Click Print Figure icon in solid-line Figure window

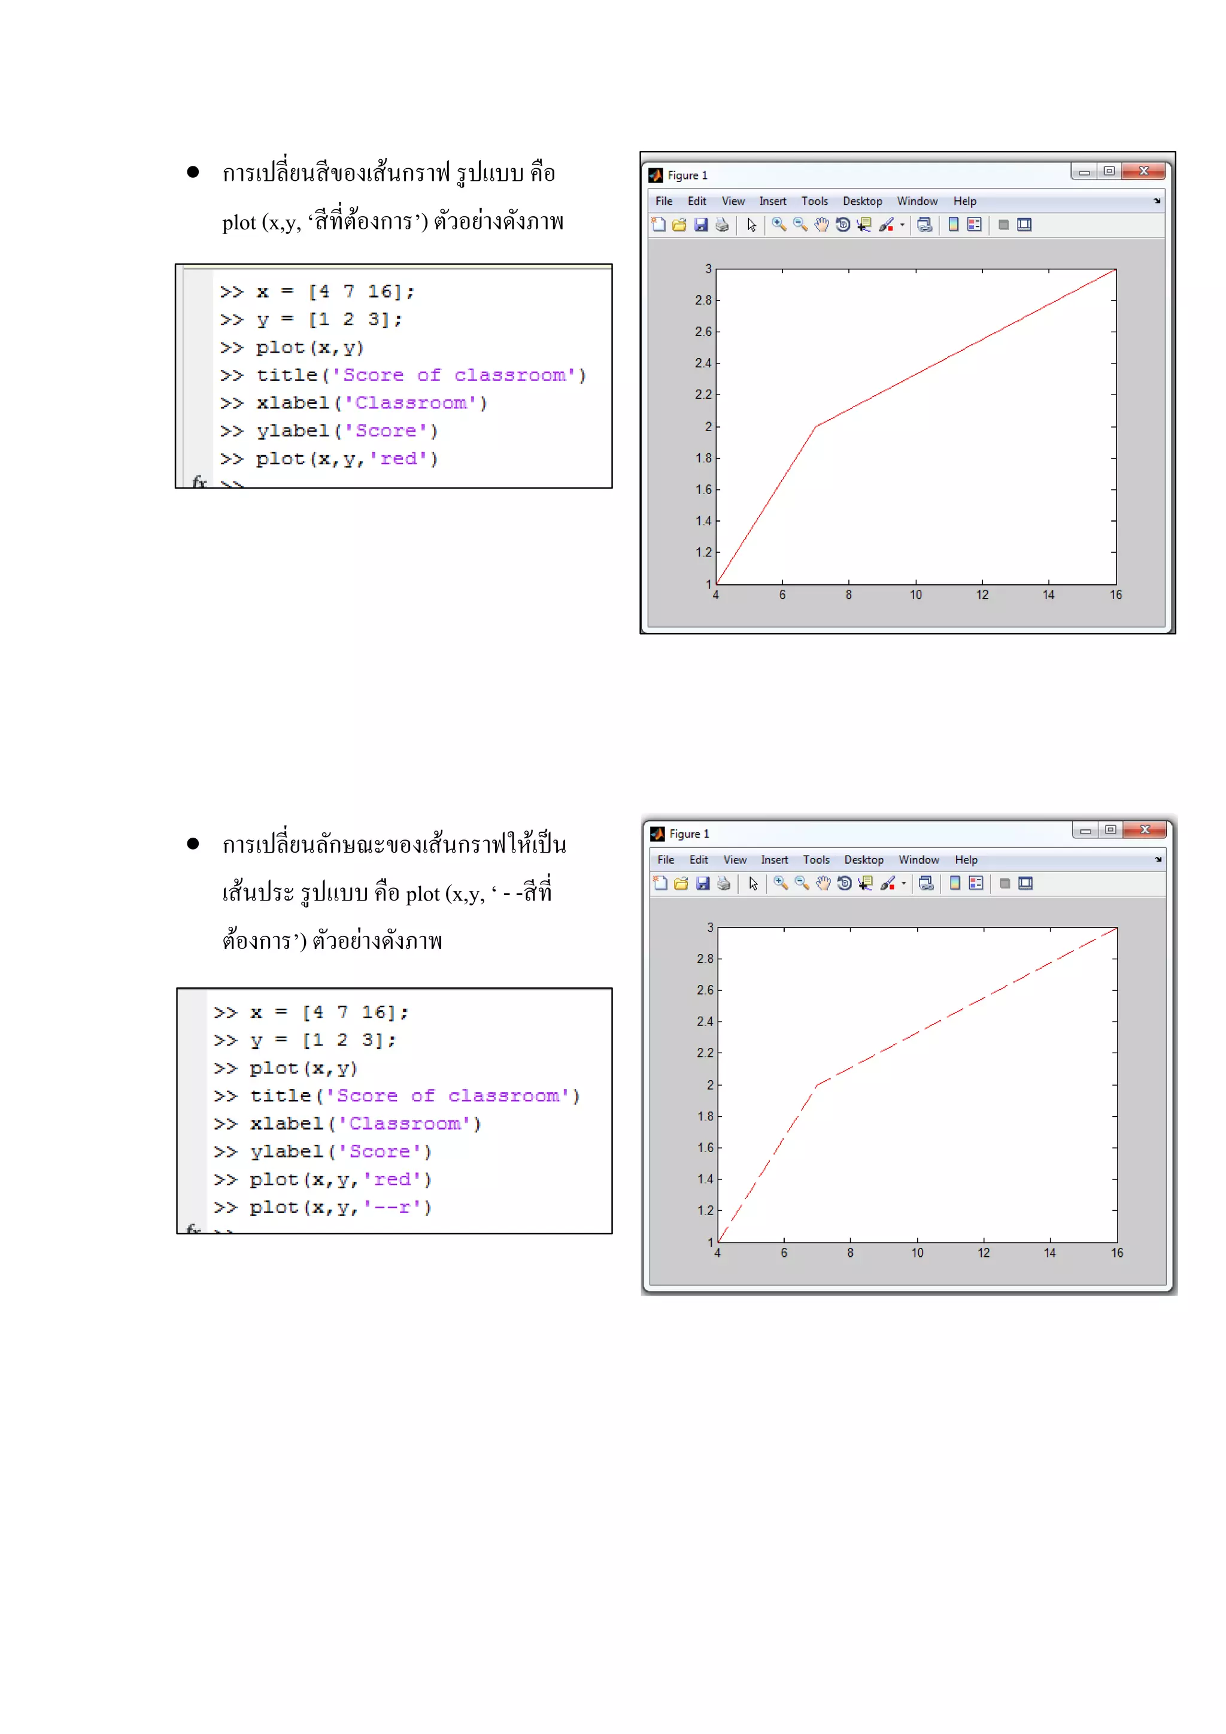(x=723, y=225)
